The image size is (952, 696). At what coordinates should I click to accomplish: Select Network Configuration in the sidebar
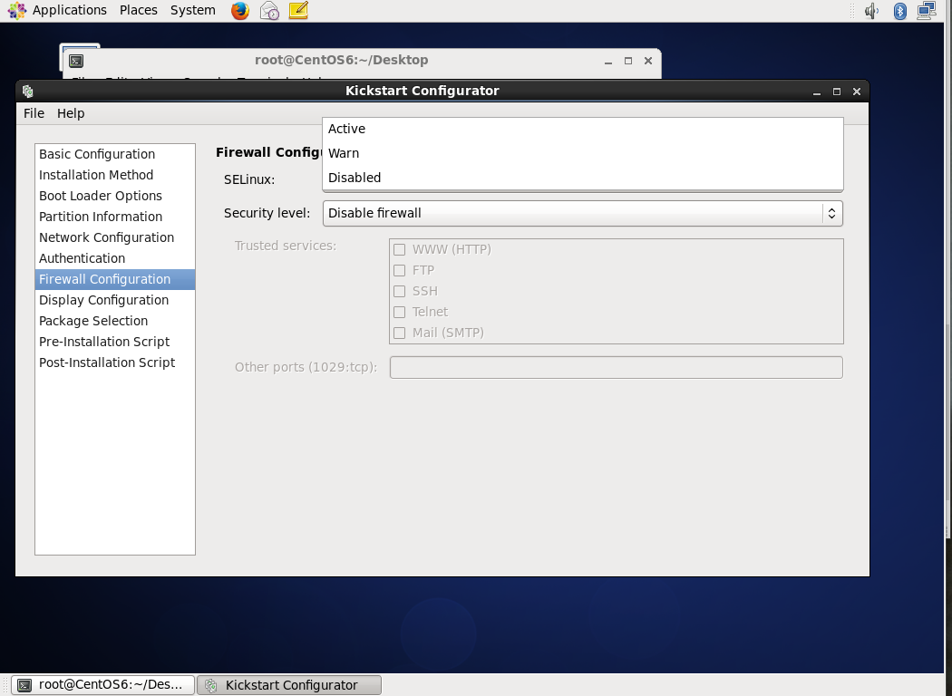(115, 237)
